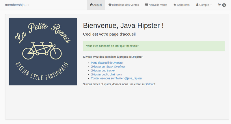This screenshot has height=124, width=231.
Task: Click the credit card icon for Nouvelle Vente
Action: tap(146, 5)
